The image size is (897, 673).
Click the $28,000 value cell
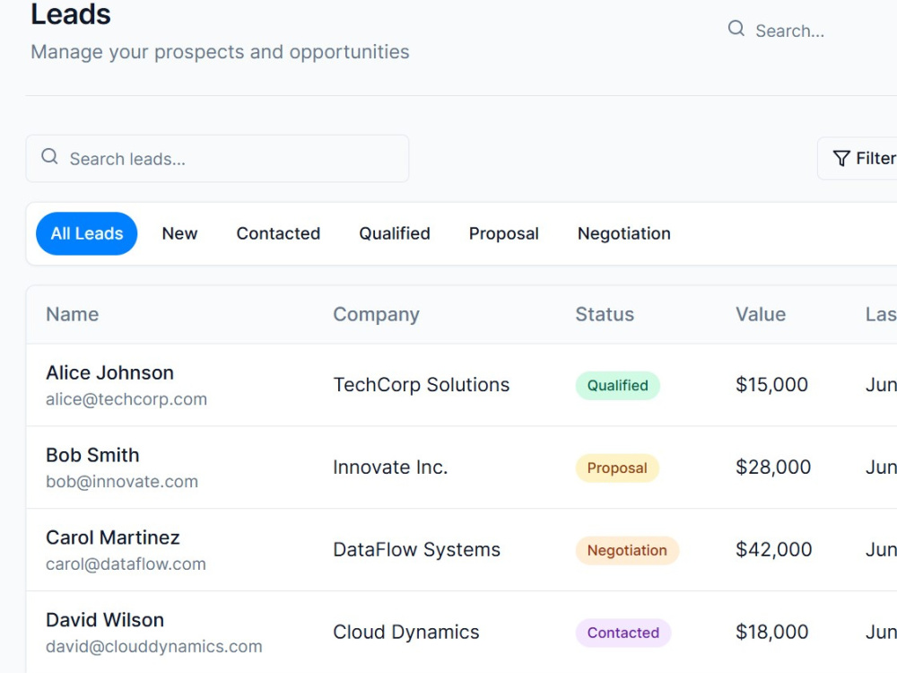(773, 467)
